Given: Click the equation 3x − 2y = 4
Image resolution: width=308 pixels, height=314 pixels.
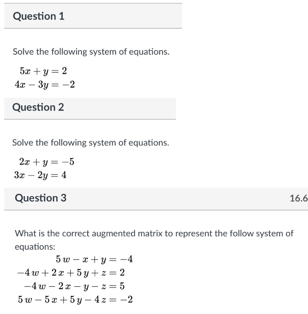Looking at the screenshot, I should tap(40, 175).
